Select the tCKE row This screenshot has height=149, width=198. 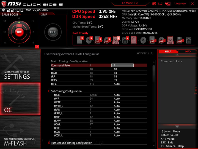(x=101, y=128)
